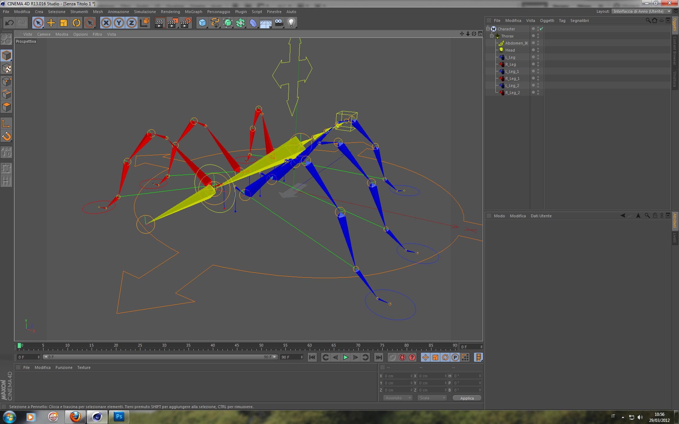This screenshot has width=679, height=424.
Task: Click the Render Settings icon
Action: pyautogui.click(x=186, y=23)
